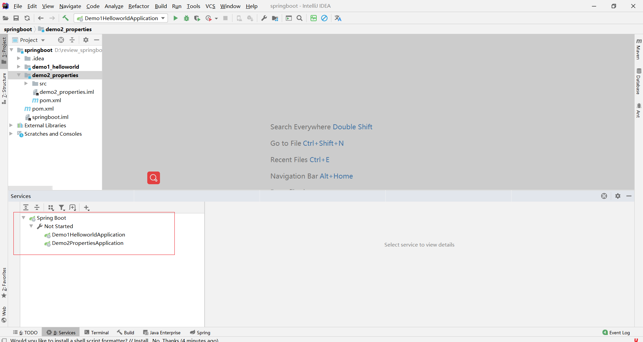Run the Demo1HelloworldApplication configuration
Screen dimensions: 643x342
pos(175,18)
